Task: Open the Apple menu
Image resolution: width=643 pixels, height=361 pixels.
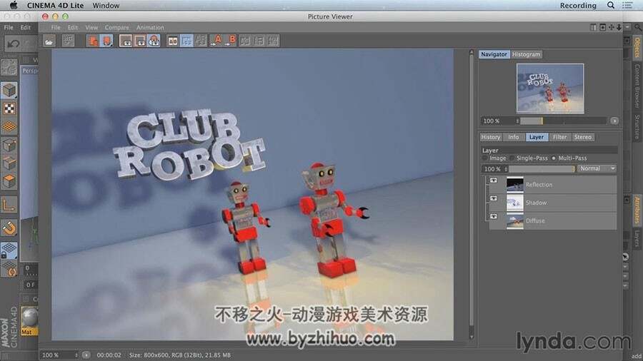Action: click(14, 5)
